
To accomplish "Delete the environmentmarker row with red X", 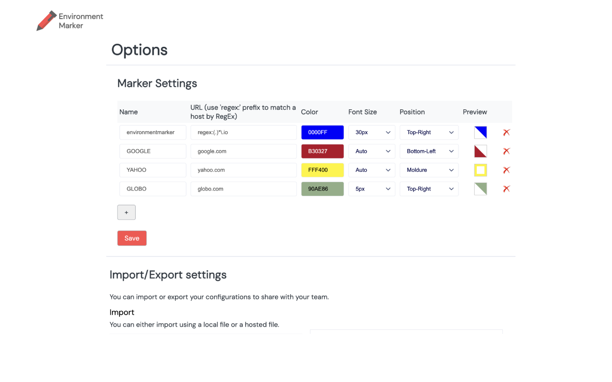I will click(x=506, y=132).
